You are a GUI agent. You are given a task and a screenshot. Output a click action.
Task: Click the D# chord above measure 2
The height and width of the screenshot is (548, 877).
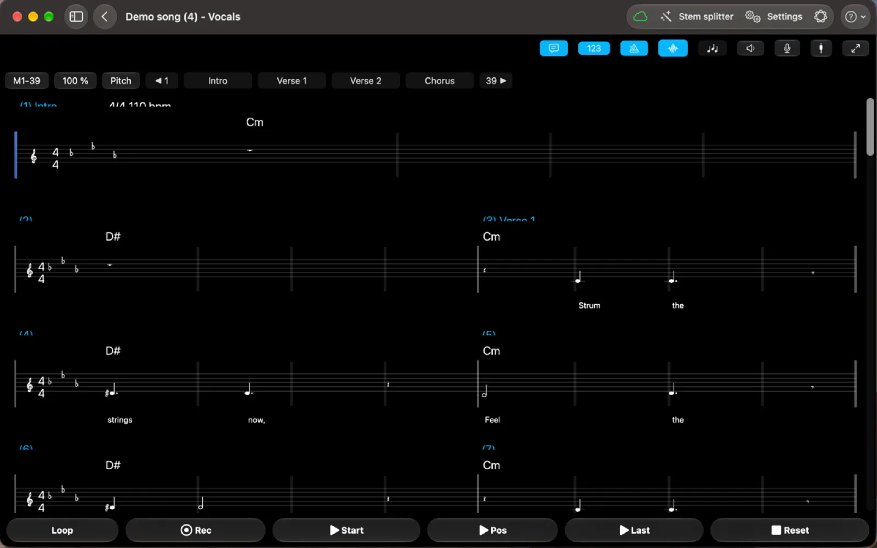[113, 237]
